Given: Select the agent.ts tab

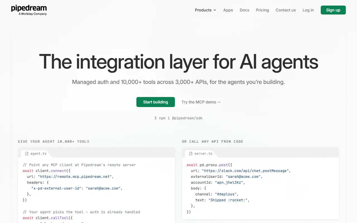Looking at the screenshot, I should (36, 154).
